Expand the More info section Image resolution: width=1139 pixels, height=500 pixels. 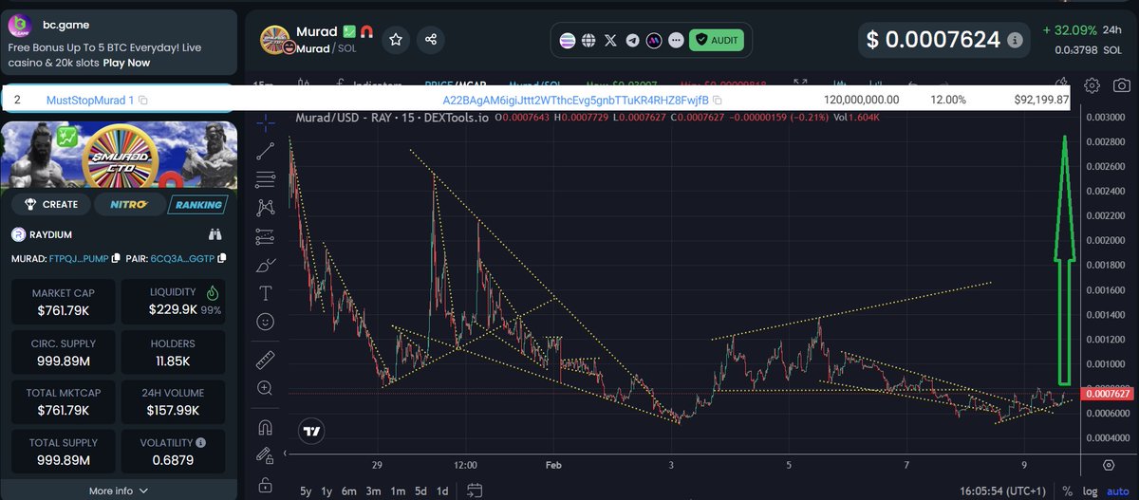[x=119, y=491]
